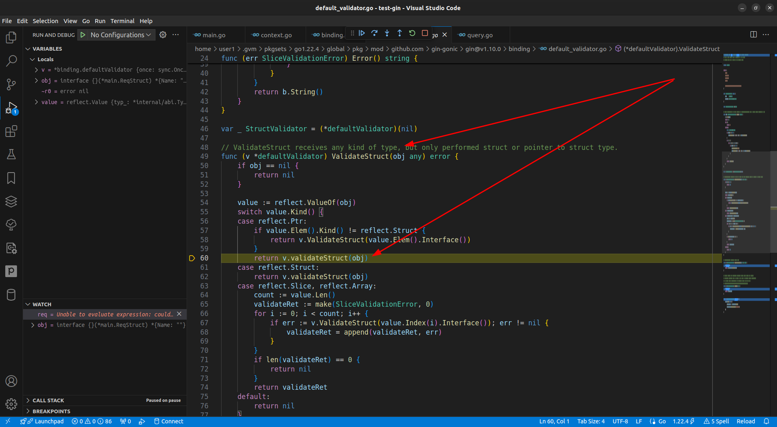Click line number 60 gutter
777x427 pixels.
coord(204,258)
